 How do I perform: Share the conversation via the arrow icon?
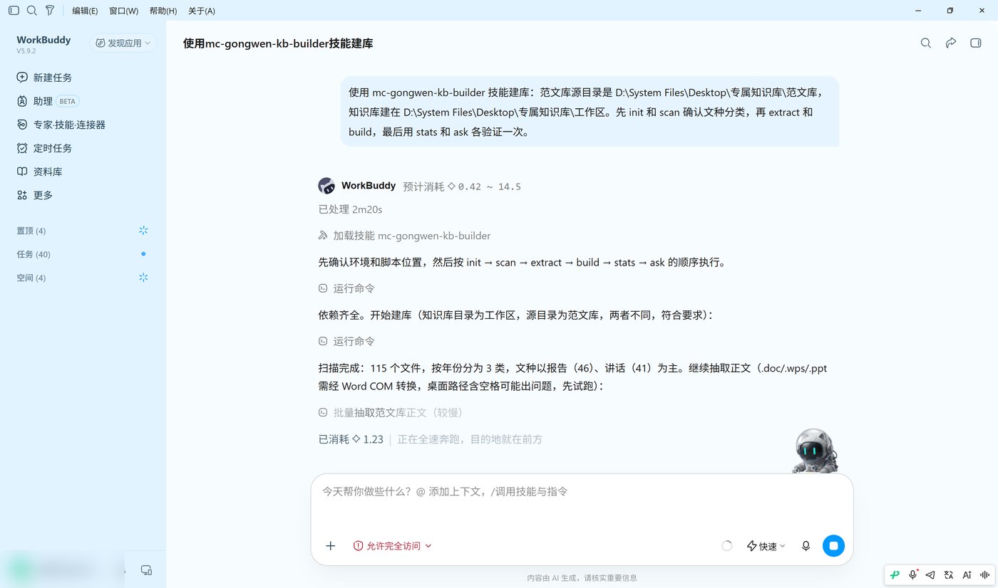point(951,43)
